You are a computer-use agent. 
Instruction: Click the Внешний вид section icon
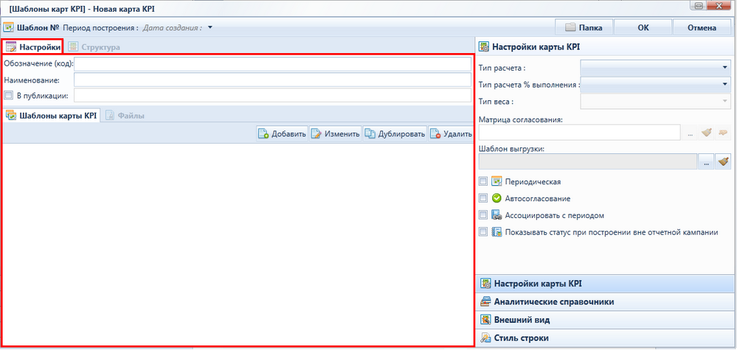click(485, 320)
